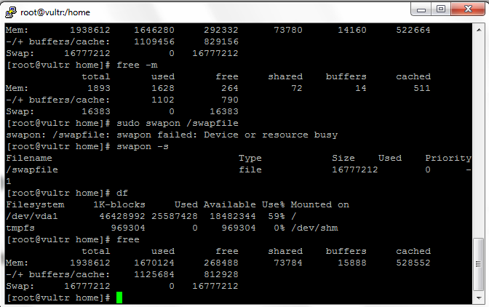This screenshot has height=307, width=489.
Task: Click the 'tmpfs' filesystem entry
Action: click(x=20, y=228)
